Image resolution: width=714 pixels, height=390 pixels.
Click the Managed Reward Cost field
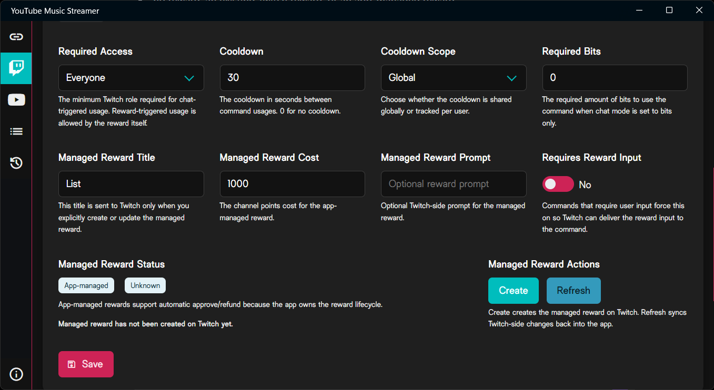pos(292,184)
